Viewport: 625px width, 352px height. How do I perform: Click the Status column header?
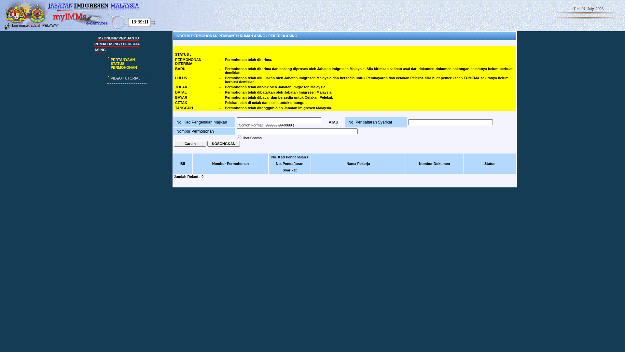point(490,164)
